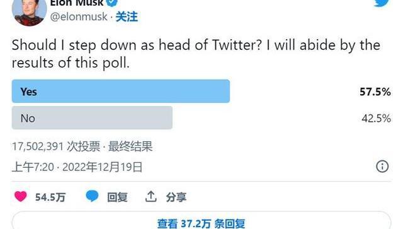Click the 54.5万 likes count
Screen dimensions: 403x229
pyautogui.click(x=50, y=197)
